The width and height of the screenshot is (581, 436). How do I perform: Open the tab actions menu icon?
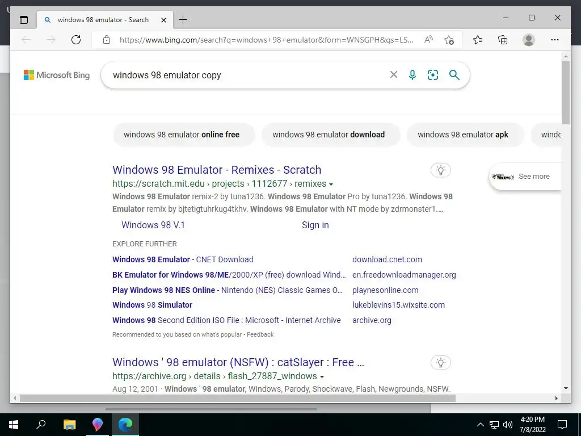(24, 20)
